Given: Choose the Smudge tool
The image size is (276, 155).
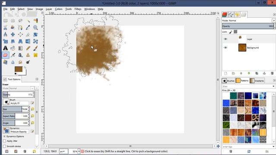Looking at the screenshot, I should pos(20,62).
